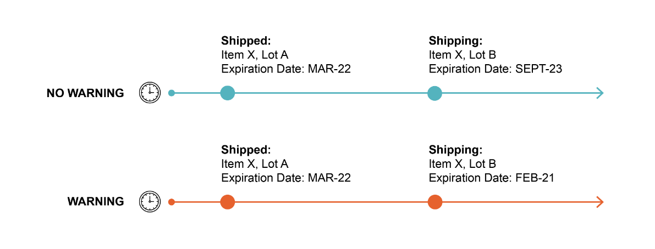Viewport: 655px width, 249px height.
Task: Click the teal arrowhead ending the top timeline
Action: [599, 93]
